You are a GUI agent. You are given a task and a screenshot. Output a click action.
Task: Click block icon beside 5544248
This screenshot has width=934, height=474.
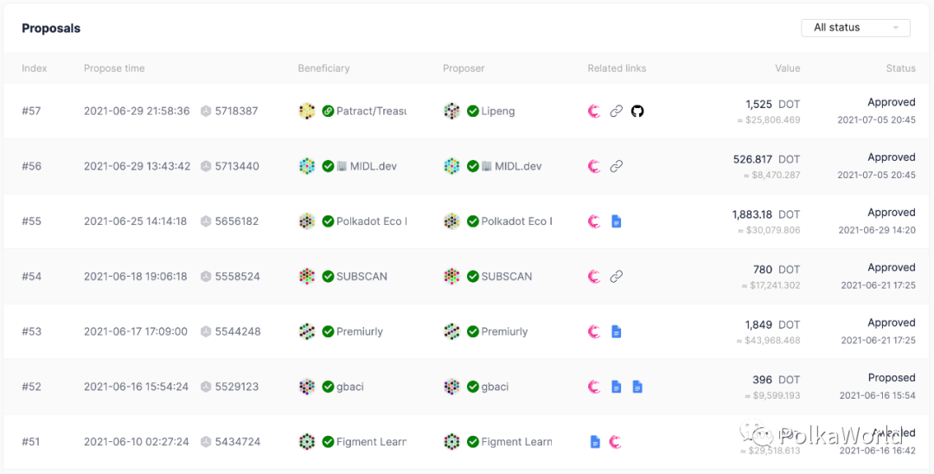pos(206,331)
